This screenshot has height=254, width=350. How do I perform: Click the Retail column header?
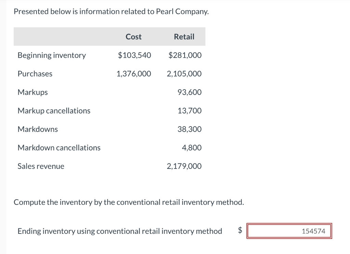click(x=184, y=37)
